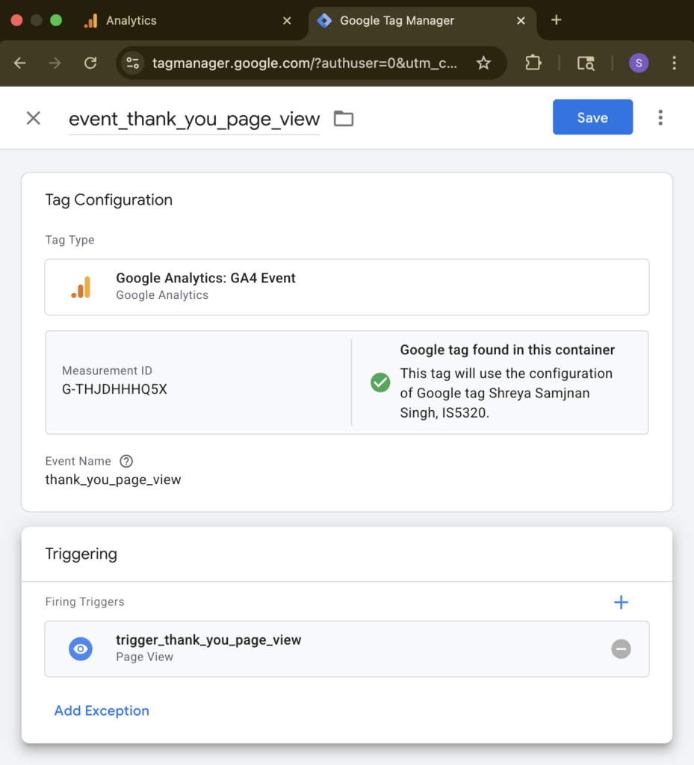Open the Chrome three-dot menu
Image resolution: width=694 pixels, height=765 pixels.
coord(674,64)
